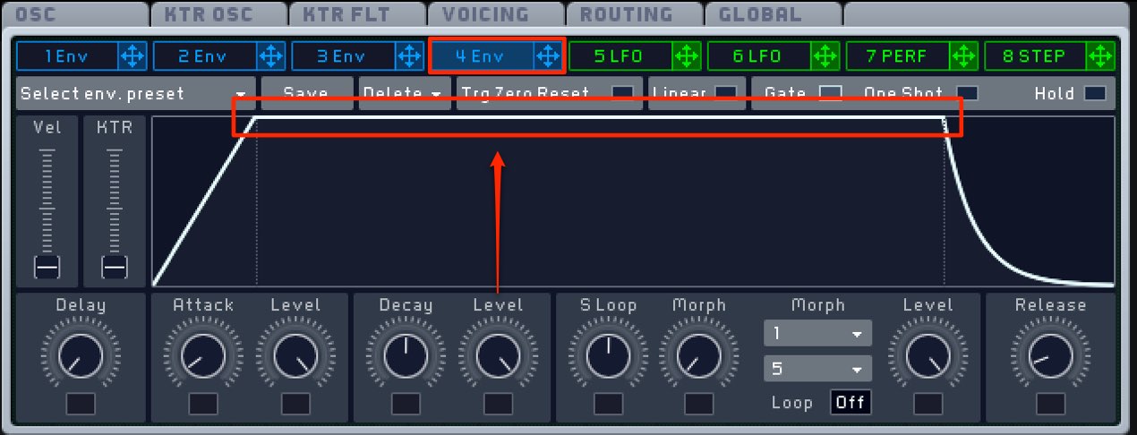Open the Morph dropdown showing 5
Image resolution: width=1137 pixels, height=435 pixels.
click(817, 368)
